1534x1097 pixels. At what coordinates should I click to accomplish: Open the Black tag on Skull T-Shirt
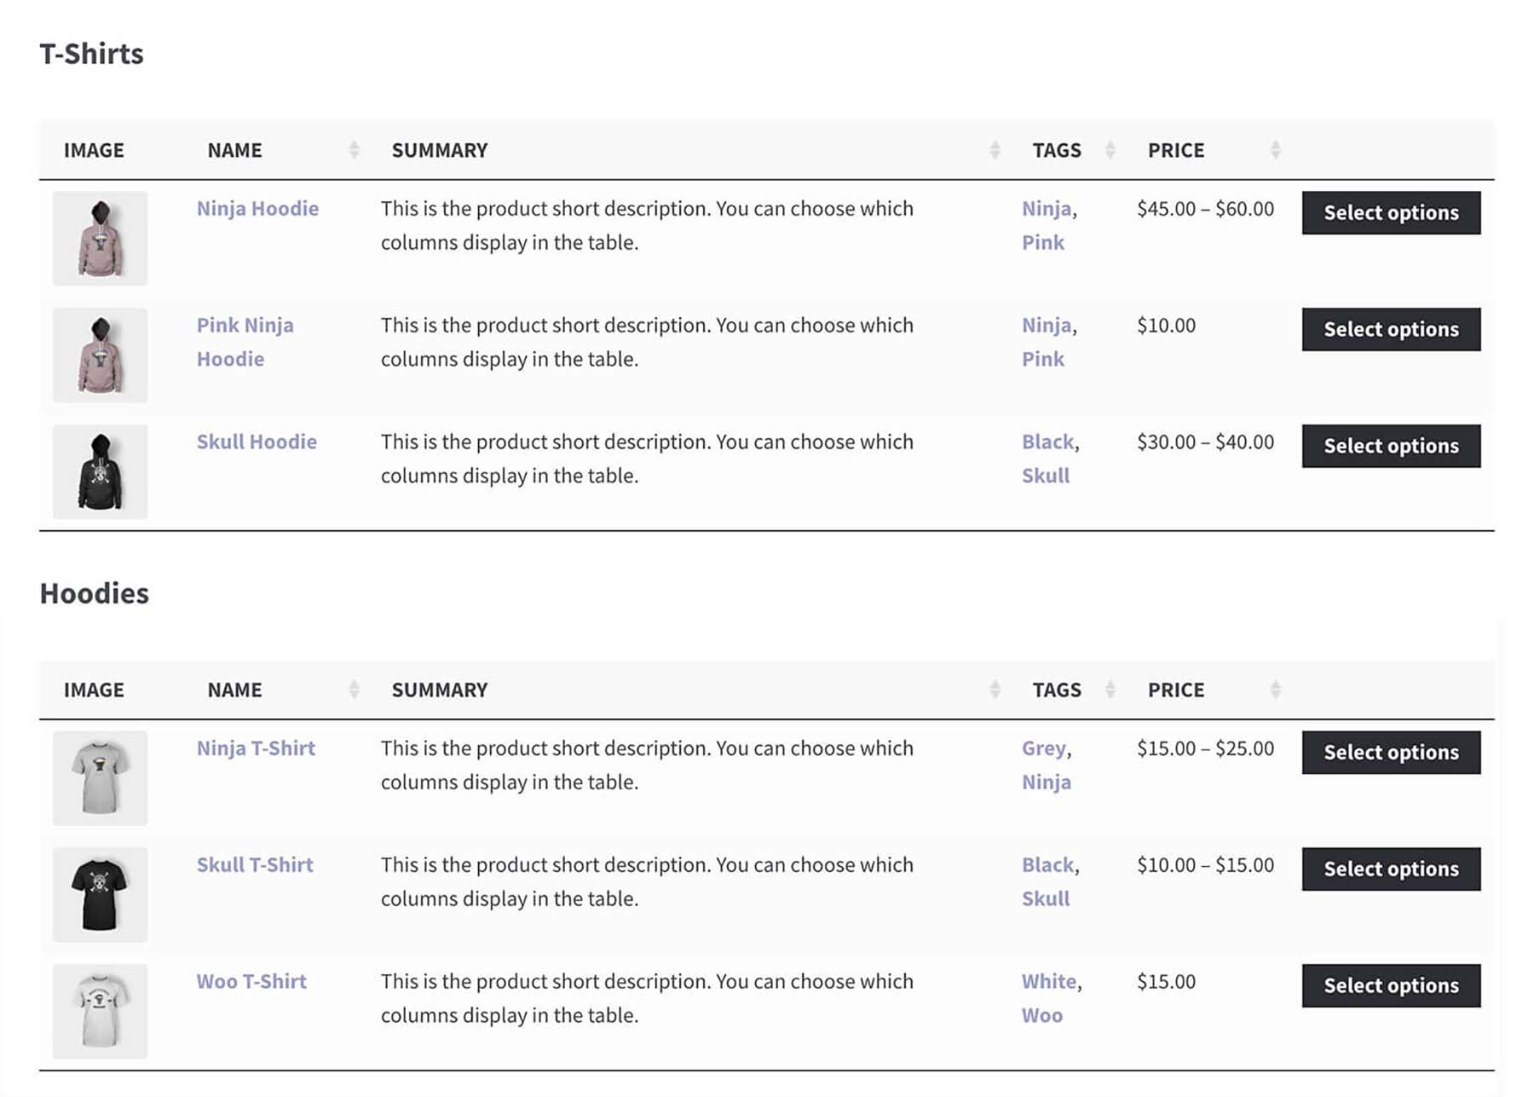[1047, 864]
